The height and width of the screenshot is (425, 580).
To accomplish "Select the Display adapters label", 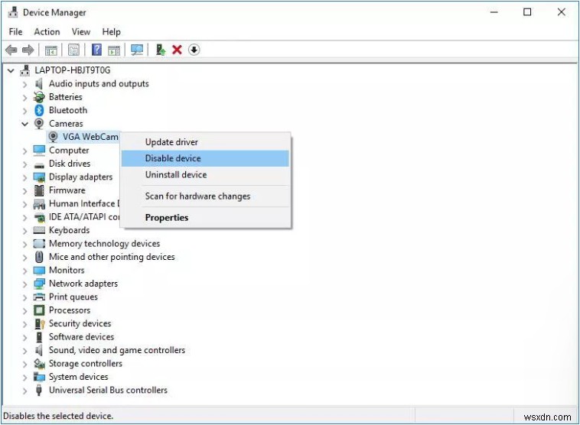I will [x=80, y=177].
